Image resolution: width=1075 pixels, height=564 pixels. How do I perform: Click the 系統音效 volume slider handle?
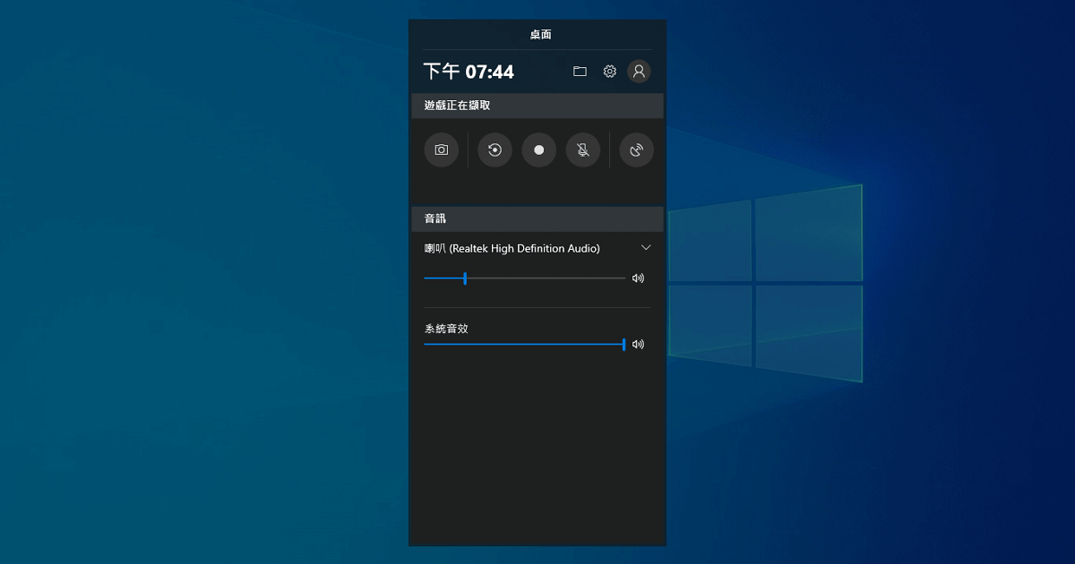tap(623, 344)
